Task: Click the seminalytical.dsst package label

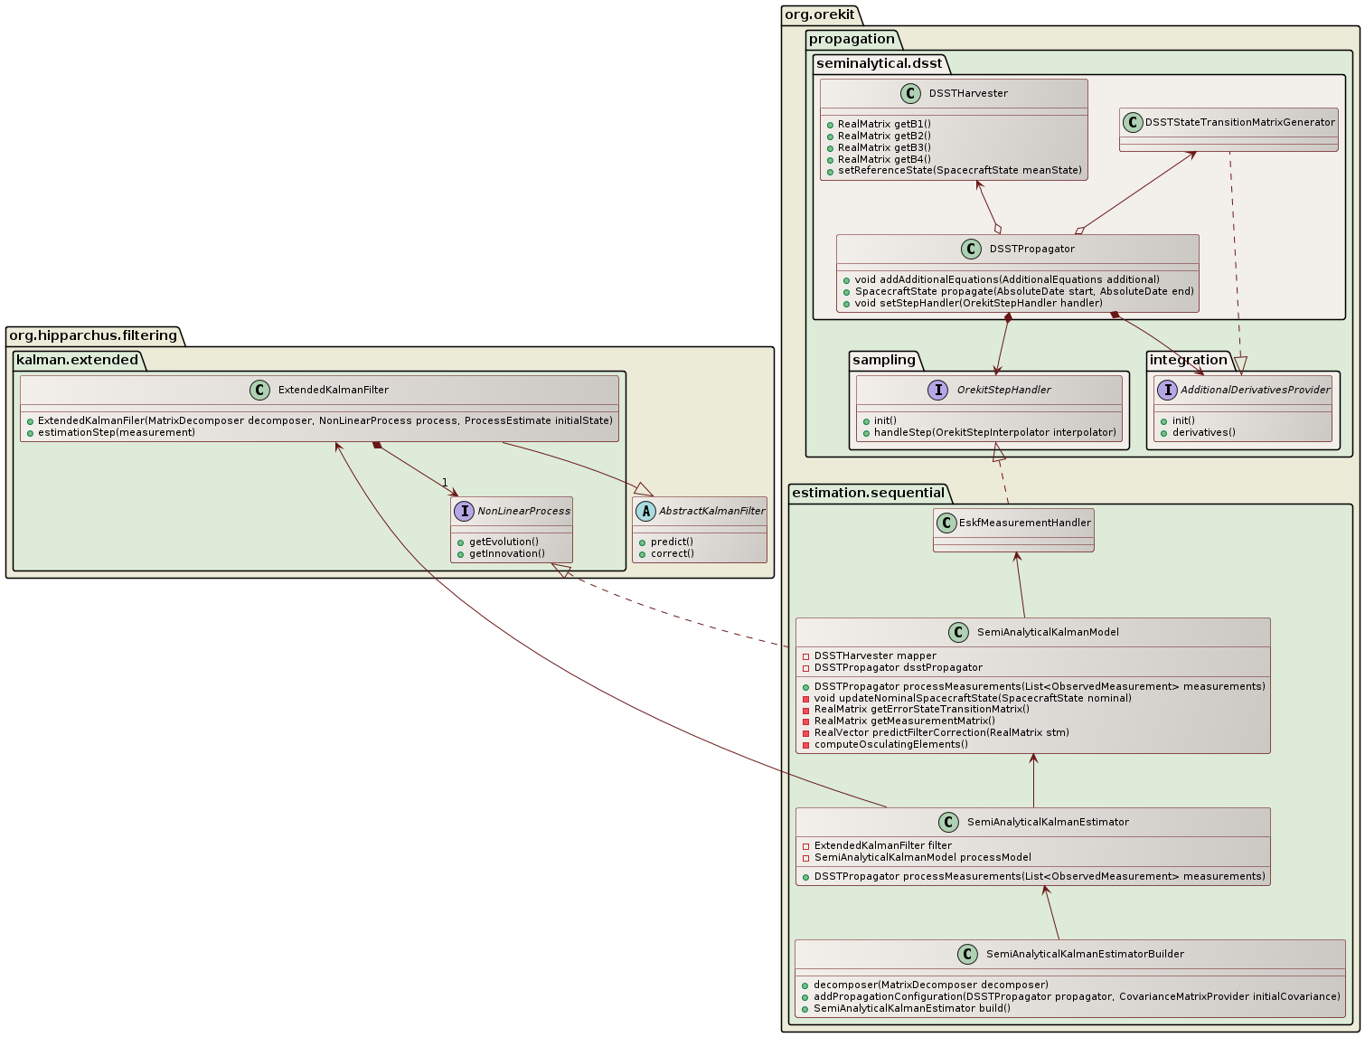Action: point(867,63)
